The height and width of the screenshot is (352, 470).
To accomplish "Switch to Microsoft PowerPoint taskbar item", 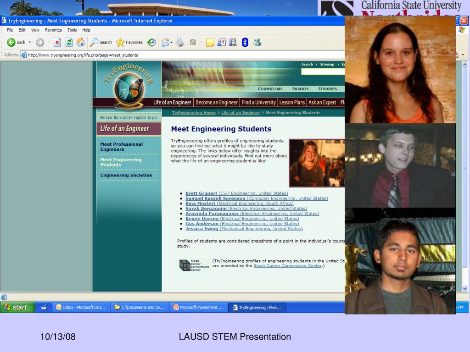I will click(198, 308).
